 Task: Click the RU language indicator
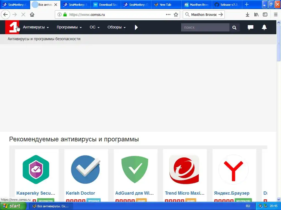pyautogui.click(x=248, y=206)
